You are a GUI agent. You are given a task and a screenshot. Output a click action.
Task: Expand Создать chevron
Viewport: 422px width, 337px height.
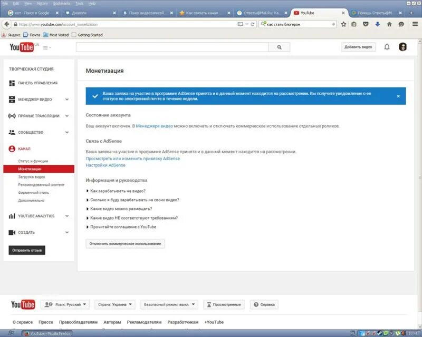[67, 232]
